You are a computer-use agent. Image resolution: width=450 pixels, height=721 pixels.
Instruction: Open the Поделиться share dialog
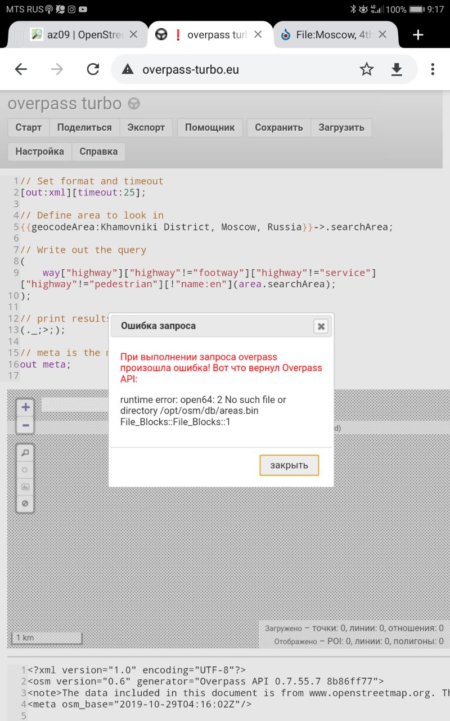click(x=84, y=127)
